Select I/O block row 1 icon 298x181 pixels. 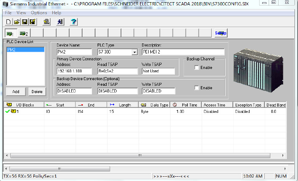tap(13, 111)
